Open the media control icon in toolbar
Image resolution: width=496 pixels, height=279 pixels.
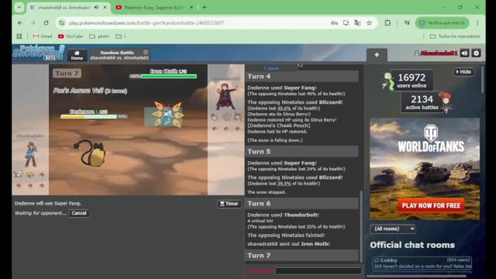[x=406, y=23]
